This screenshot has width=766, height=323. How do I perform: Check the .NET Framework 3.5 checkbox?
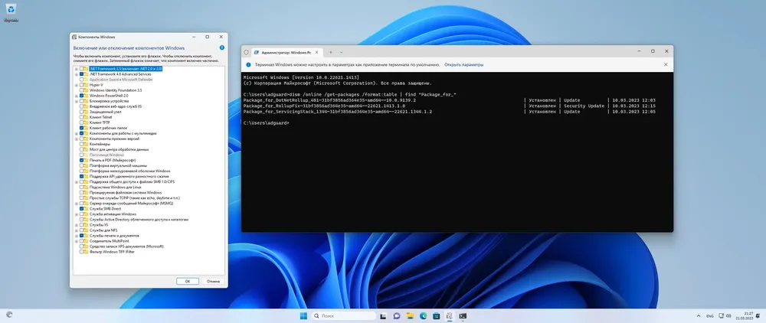(82, 69)
